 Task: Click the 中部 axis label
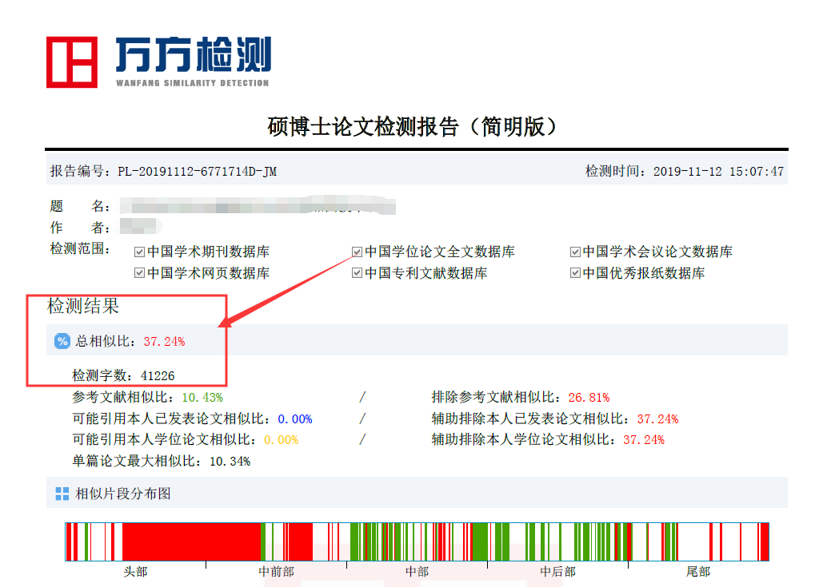tap(417, 572)
